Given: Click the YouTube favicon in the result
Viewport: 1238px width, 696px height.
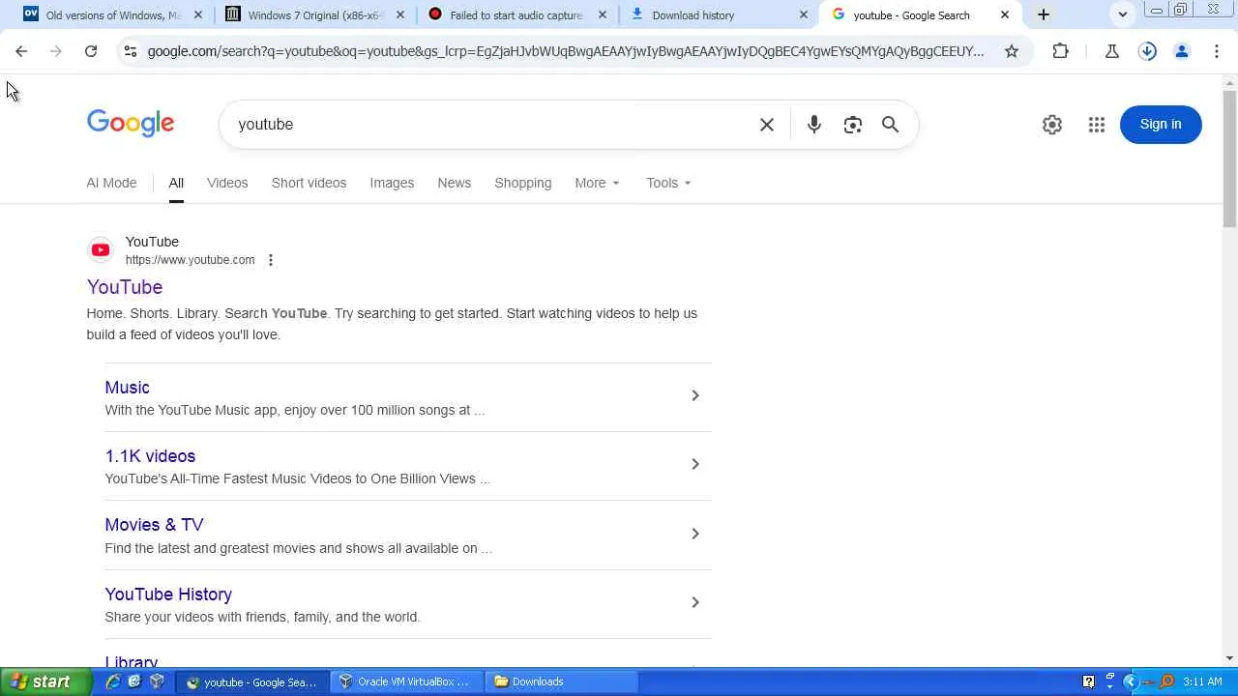Looking at the screenshot, I should pos(101,250).
